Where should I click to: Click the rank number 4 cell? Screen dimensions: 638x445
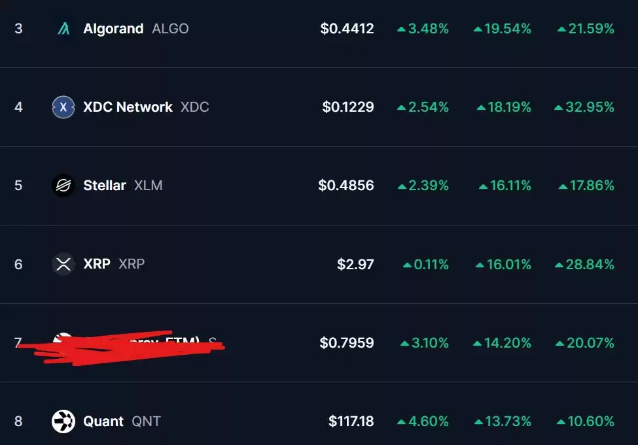(x=18, y=107)
